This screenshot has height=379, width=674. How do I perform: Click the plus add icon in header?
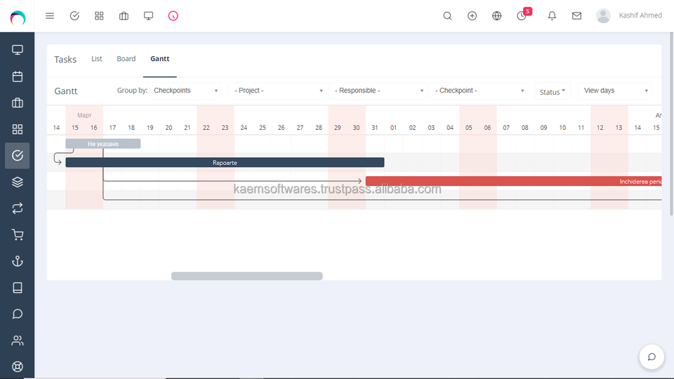(x=472, y=16)
